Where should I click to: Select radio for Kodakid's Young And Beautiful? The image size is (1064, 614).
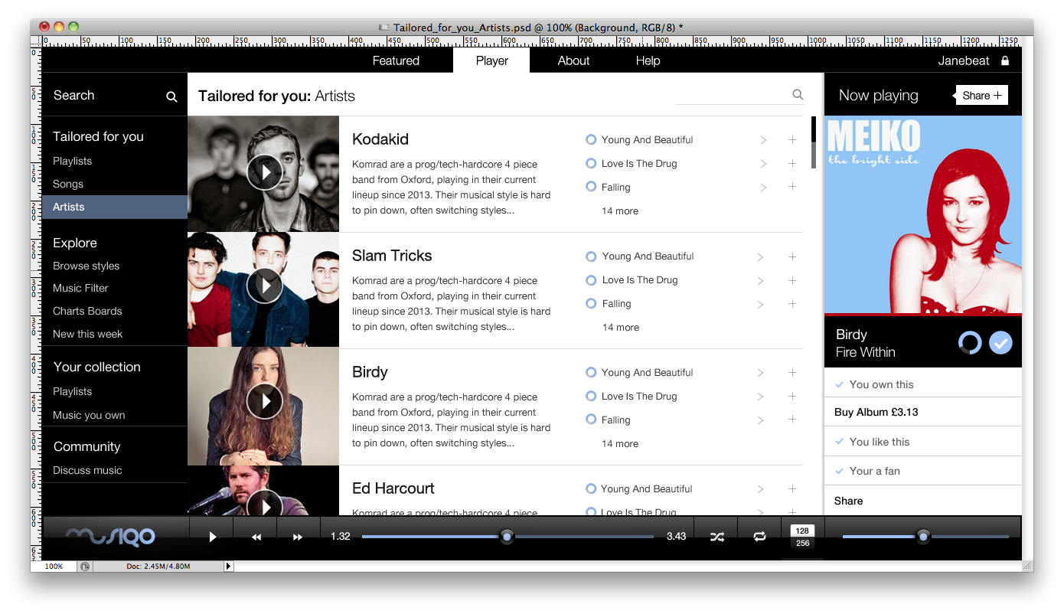[591, 139]
